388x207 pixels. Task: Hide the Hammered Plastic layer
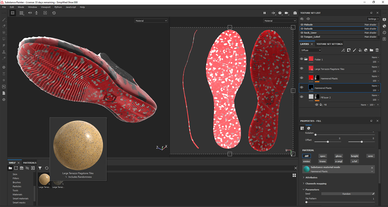pyautogui.click(x=301, y=78)
